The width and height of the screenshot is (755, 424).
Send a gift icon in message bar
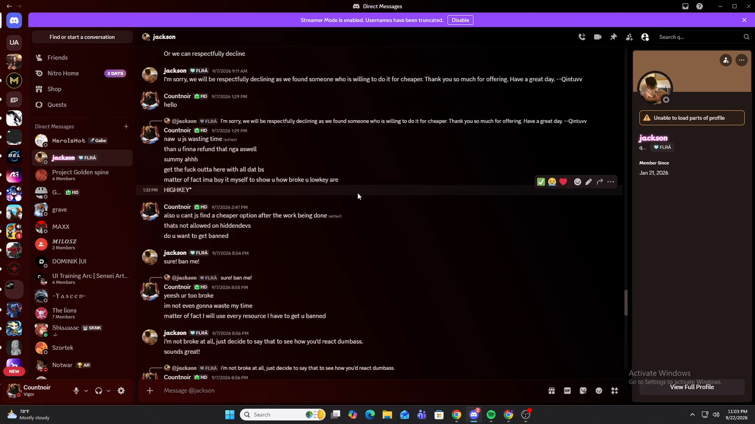pos(552,390)
